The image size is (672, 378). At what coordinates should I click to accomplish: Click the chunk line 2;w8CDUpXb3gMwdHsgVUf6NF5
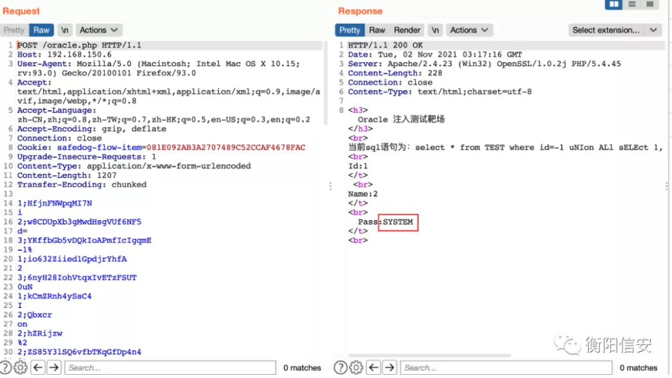pos(79,222)
